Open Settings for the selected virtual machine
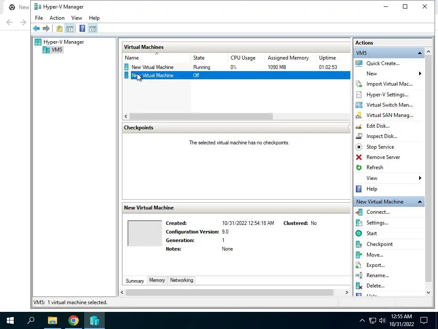 [377, 223]
